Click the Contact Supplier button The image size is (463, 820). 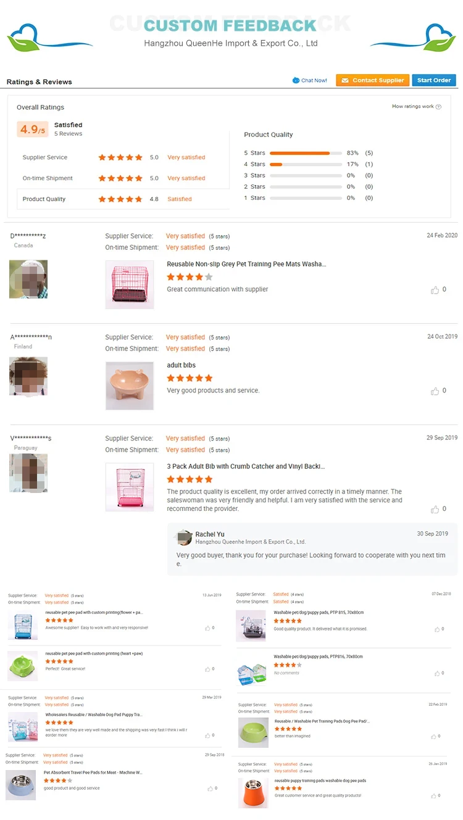click(372, 80)
